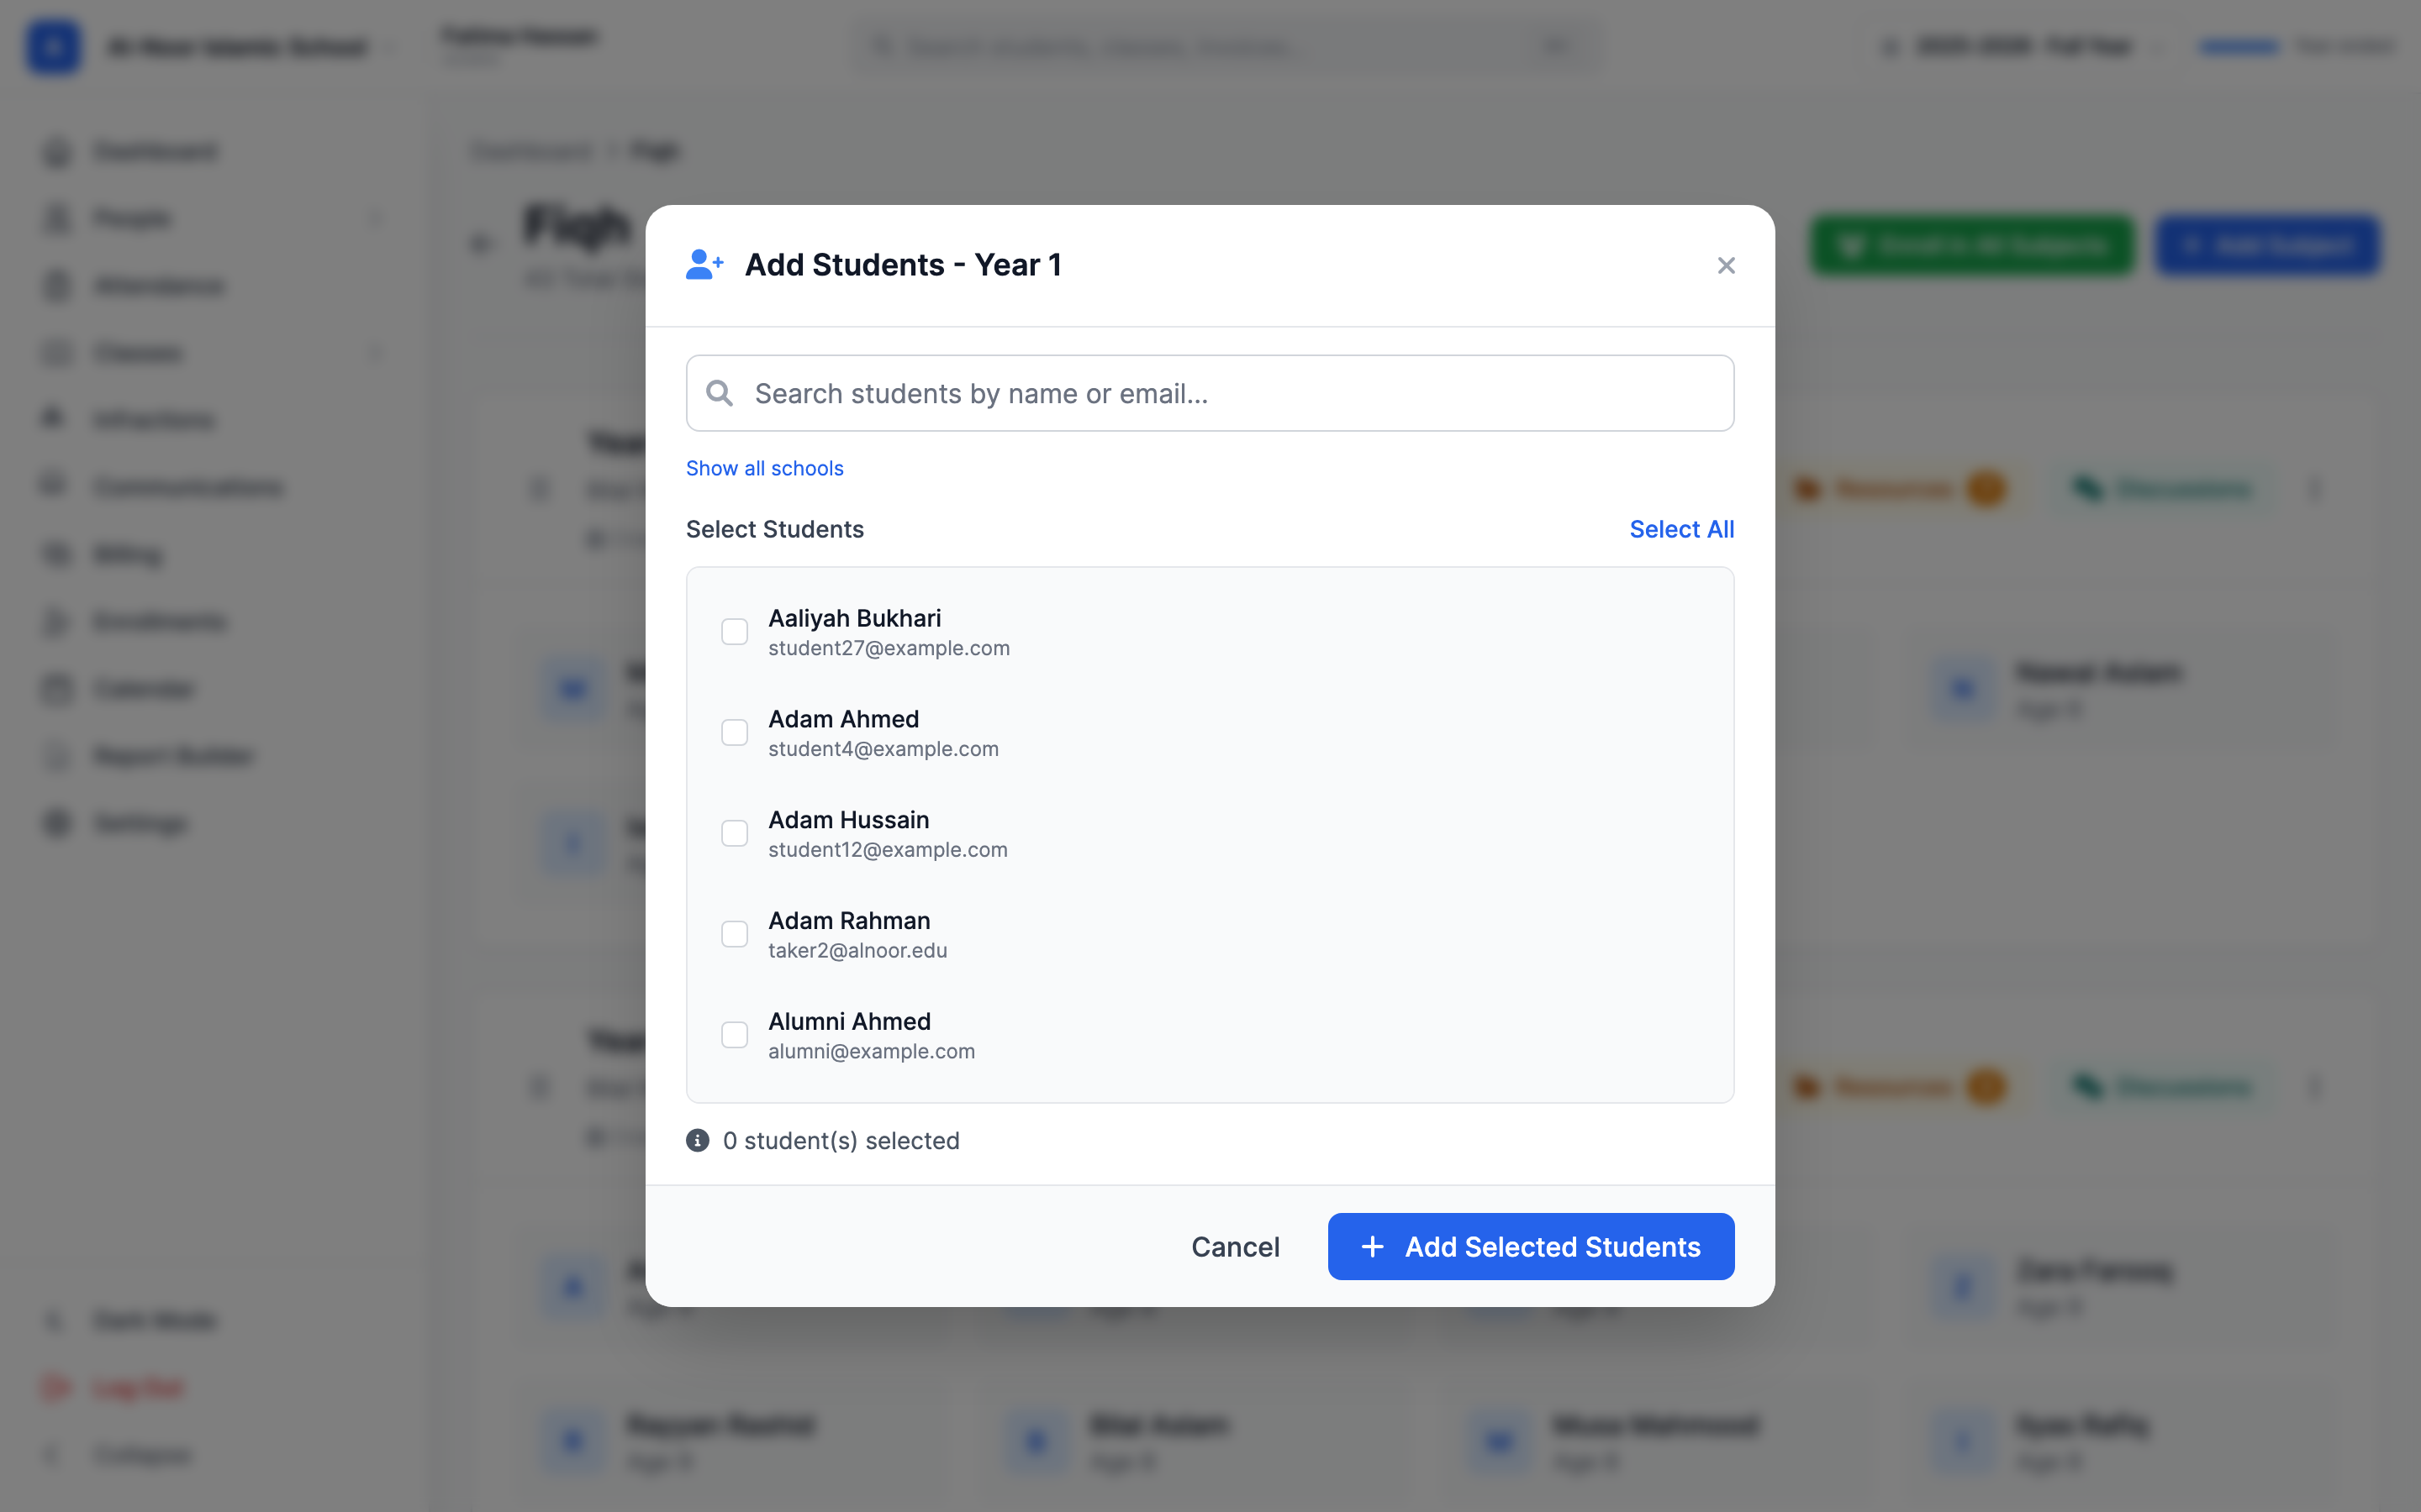This screenshot has width=2421, height=1512.
Task: Check the Aaliyah Bukhari checkbox
Action: pyautogui.click(x=735, y=632)
